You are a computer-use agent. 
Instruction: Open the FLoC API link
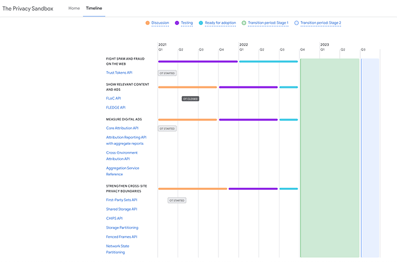click(113, 98)
